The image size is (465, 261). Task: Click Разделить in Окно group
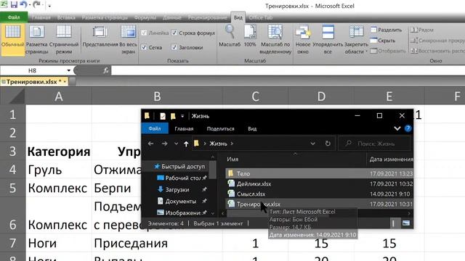click(x=386, y=30)
